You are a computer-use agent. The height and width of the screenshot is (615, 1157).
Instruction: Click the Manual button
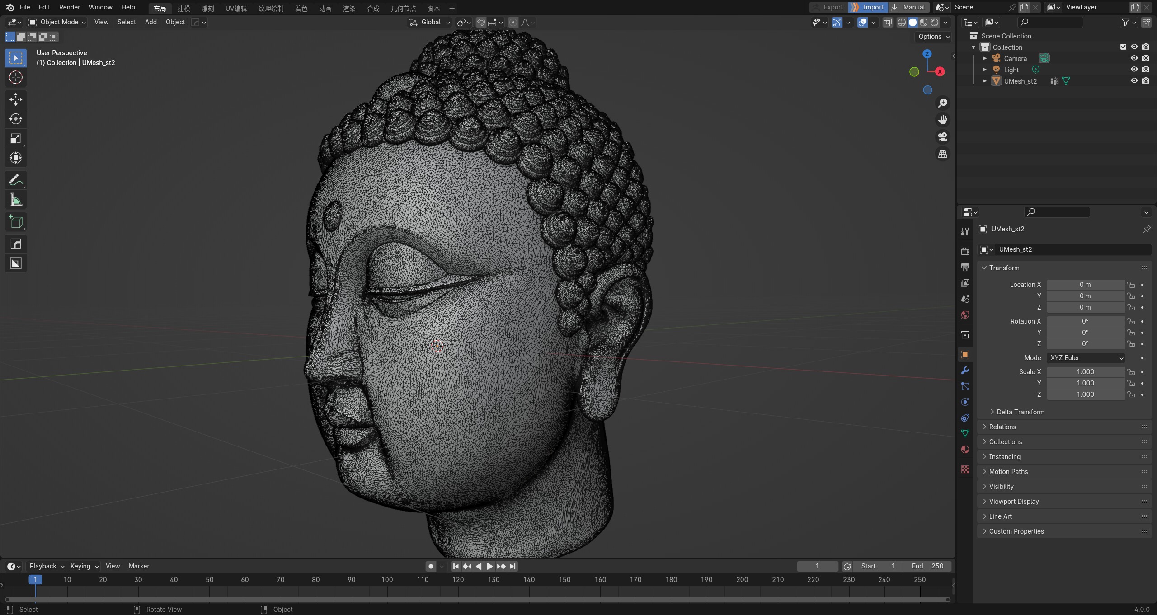click(909, 7)
